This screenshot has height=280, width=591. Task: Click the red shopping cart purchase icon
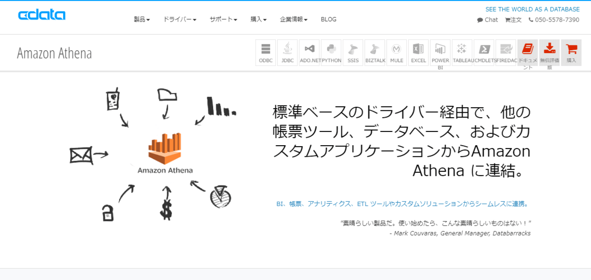571,53
